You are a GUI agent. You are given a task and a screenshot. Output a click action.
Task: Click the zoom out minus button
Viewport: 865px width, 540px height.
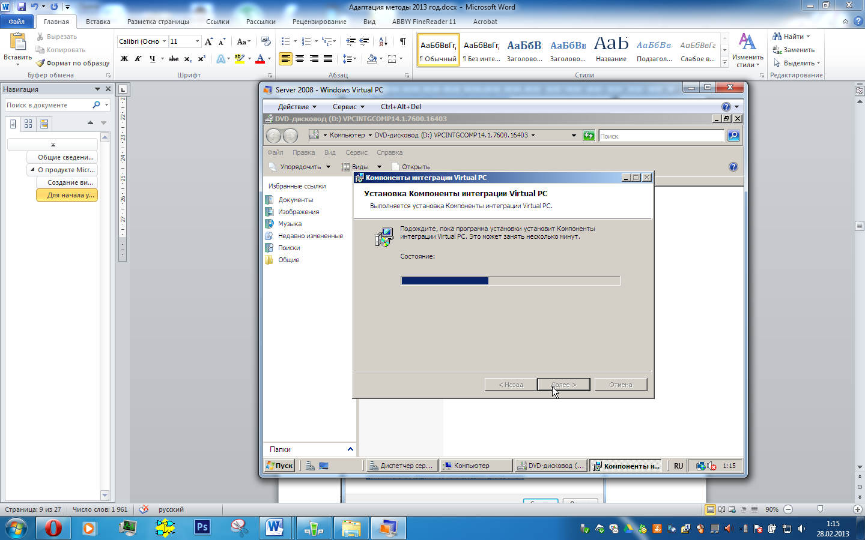point(788,509)
